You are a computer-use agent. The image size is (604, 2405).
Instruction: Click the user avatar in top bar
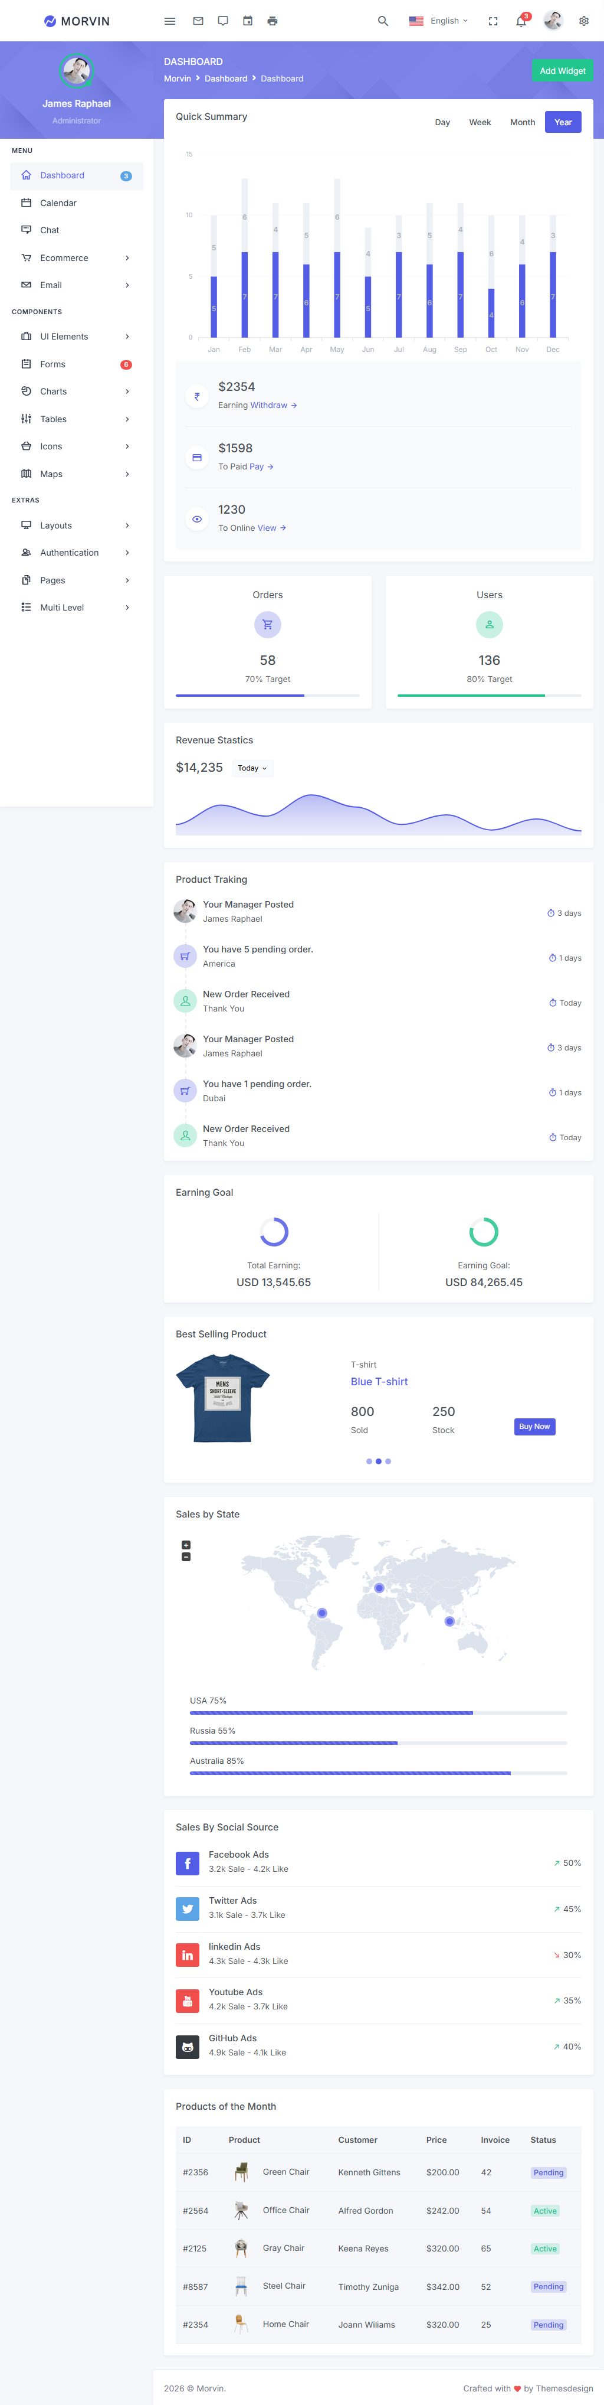tap(553, 21)
